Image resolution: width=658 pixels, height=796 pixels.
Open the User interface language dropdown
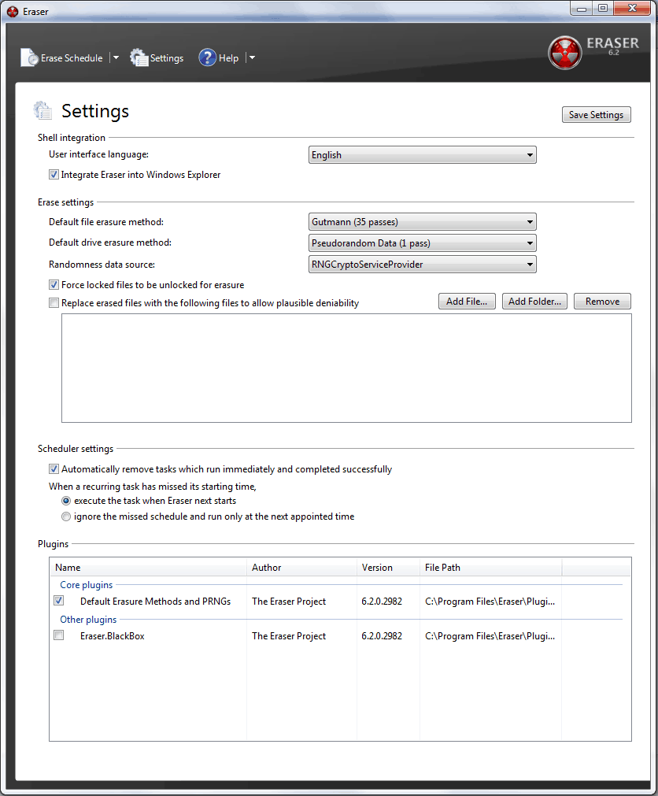422,155
